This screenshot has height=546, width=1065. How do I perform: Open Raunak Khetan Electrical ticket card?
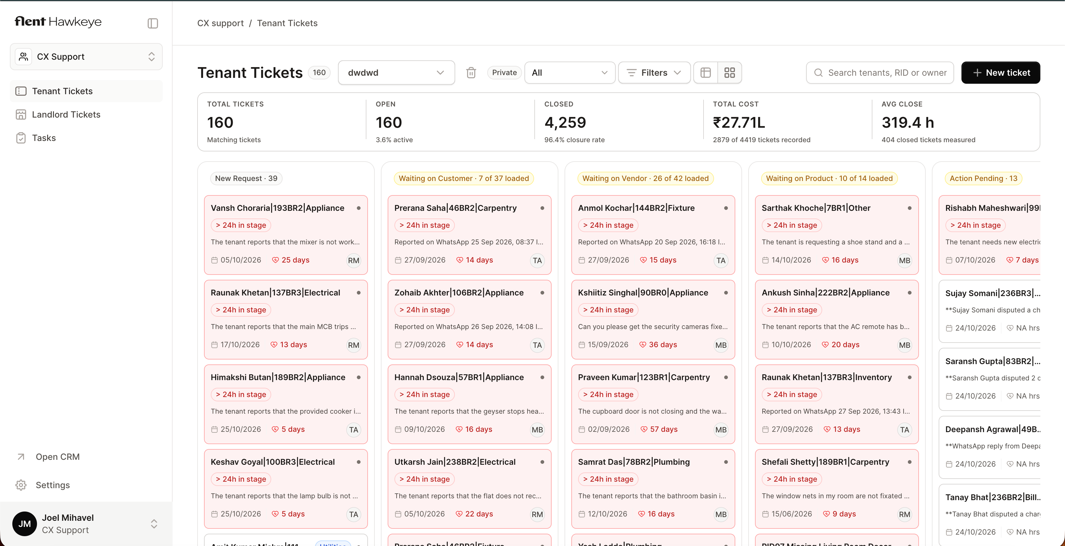(x=286, y=319)
